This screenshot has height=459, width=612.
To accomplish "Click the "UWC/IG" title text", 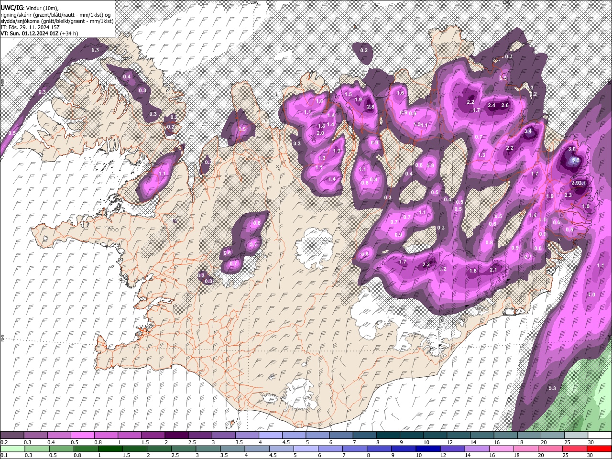I will pyautogui.click(x=11, y=7).
